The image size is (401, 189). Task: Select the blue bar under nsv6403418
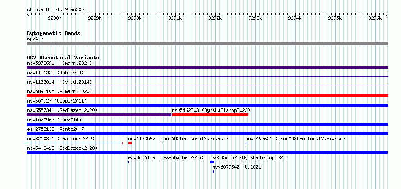pos(207,153)
